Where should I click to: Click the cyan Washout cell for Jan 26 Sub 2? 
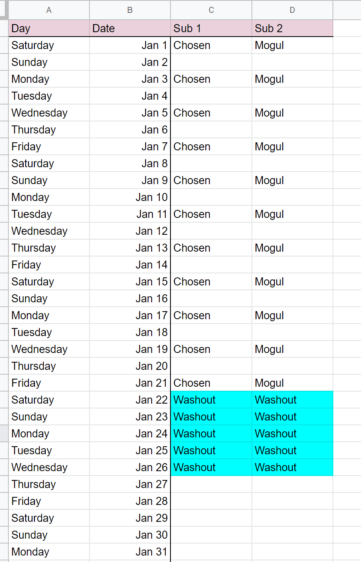point(292,468)
